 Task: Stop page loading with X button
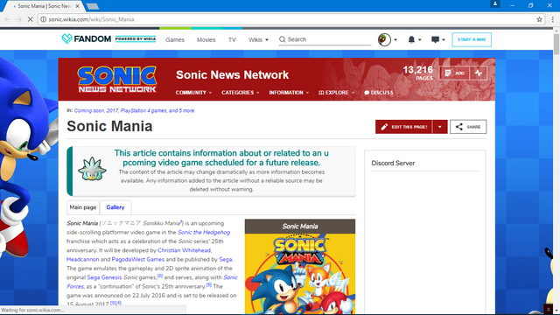(x=31, y=19)
